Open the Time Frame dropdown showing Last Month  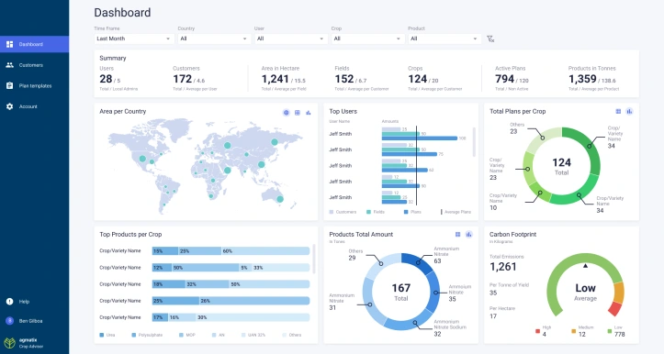coord(134,39)
